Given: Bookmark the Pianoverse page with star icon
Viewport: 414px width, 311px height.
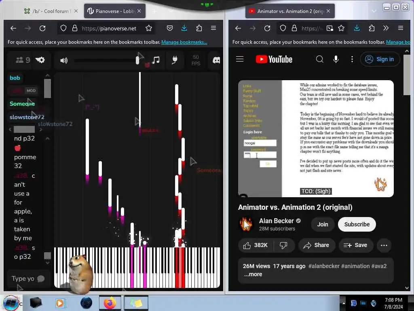Looking at the screenshot, I should pyautogui.click(x=149, y=28).
